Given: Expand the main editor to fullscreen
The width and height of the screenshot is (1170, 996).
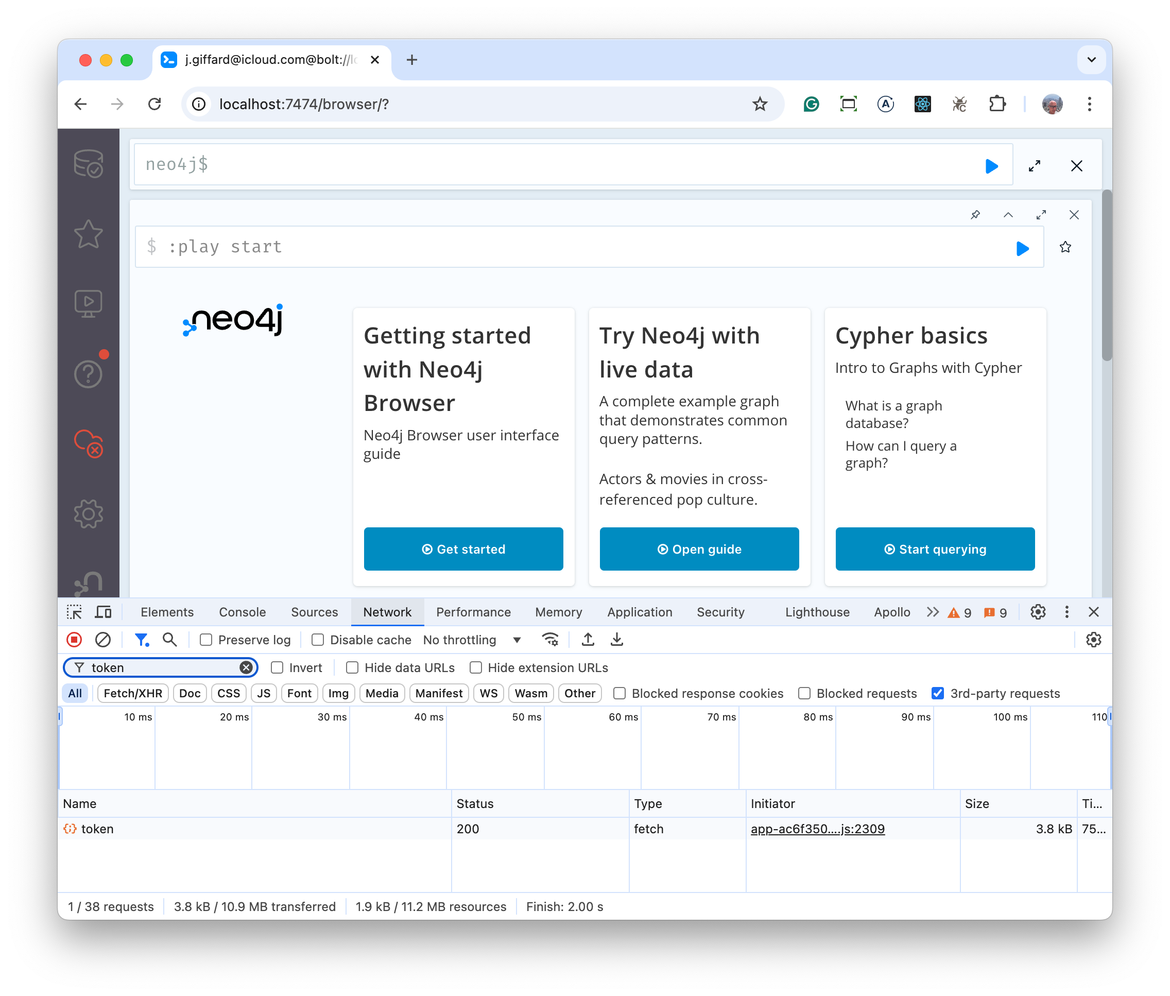Looking at the screenshot, I should (x=1035, y=166).
